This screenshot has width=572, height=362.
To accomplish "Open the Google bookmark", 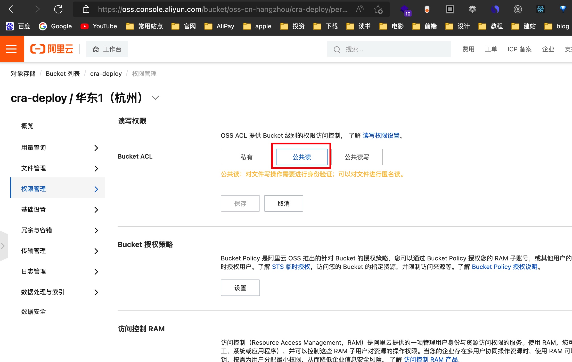I will point(55,26).
